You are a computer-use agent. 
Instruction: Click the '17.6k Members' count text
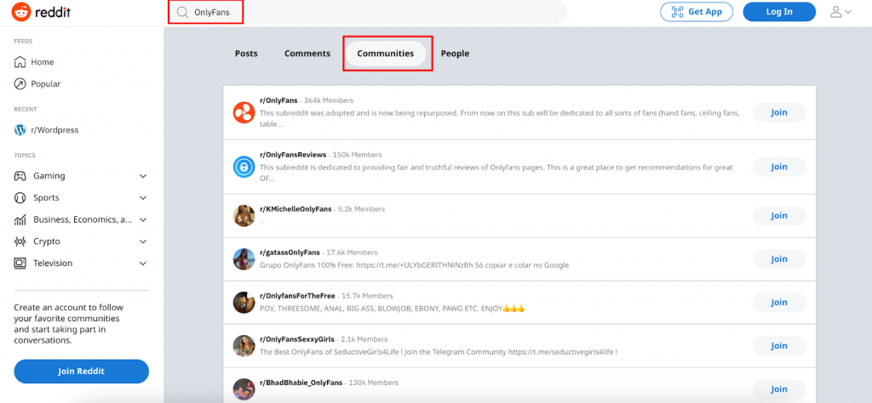[352, 253]
